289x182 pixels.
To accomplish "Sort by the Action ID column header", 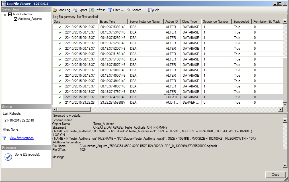I will point(172,22).
